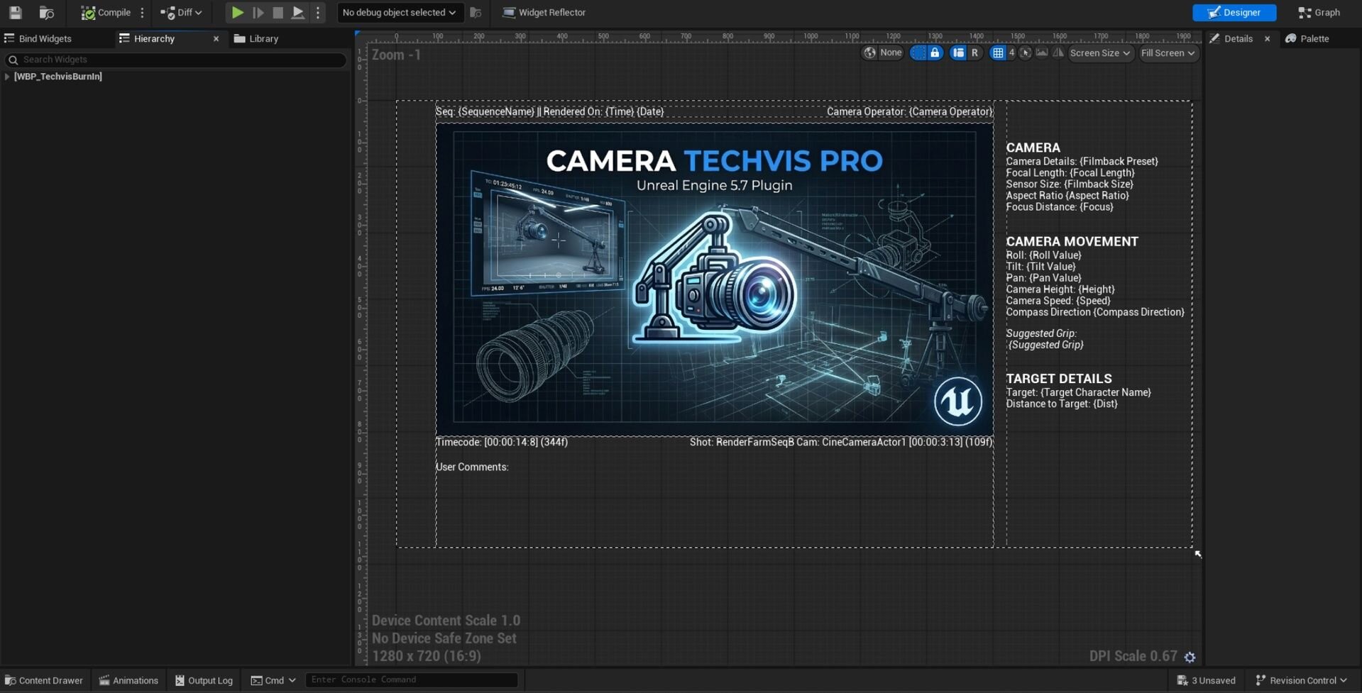1362x693 pixels.
Task: Click the Save asset icon
Action: [15, 13]
